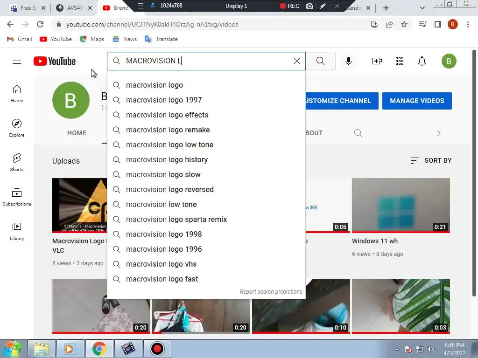Show hidden system tray icons
Image resolution: width=478 pixels, height=358 pixels.
click(397, 349)
